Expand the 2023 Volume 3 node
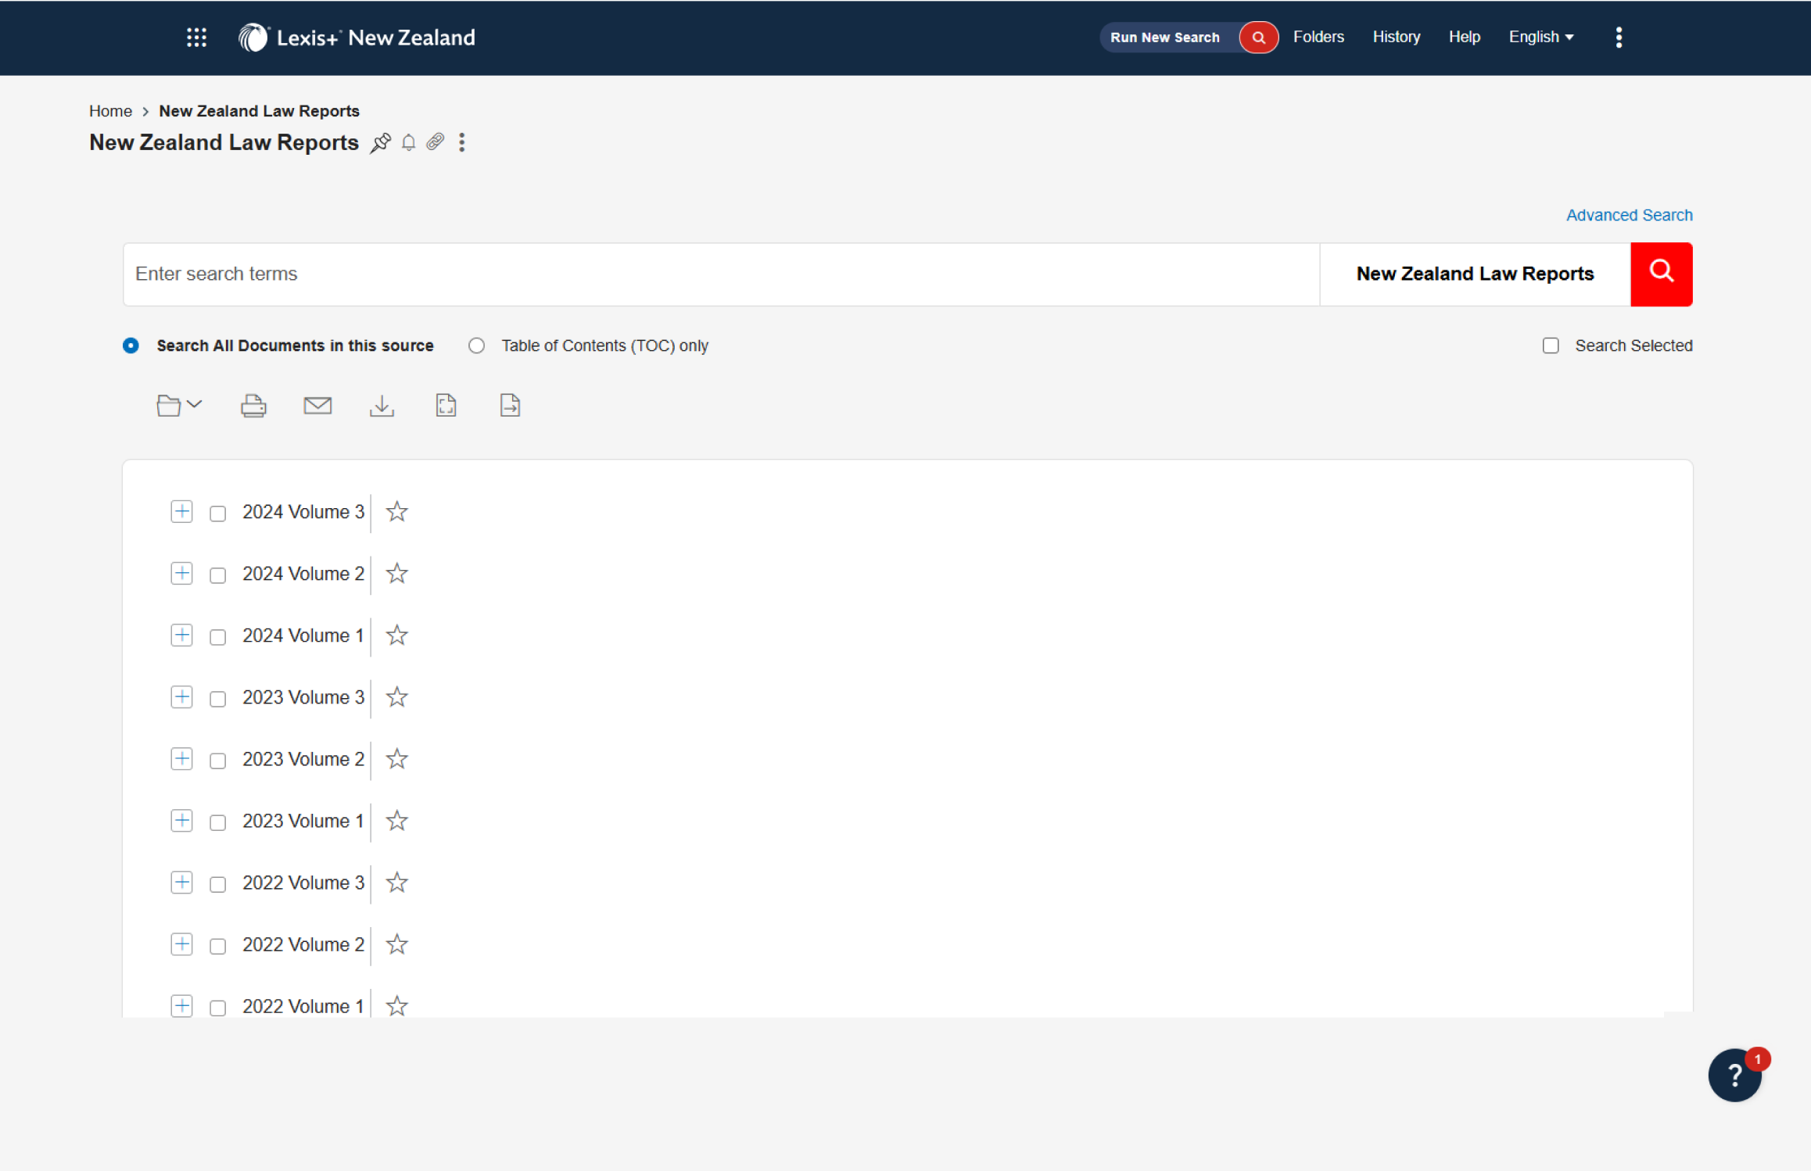 click(x=181, y=697)
